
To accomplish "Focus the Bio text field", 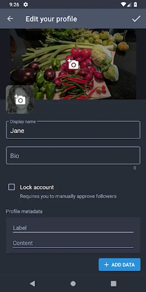I will 73,155.
